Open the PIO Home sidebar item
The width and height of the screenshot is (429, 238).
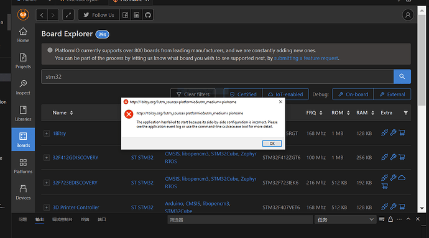pos(23,35)
